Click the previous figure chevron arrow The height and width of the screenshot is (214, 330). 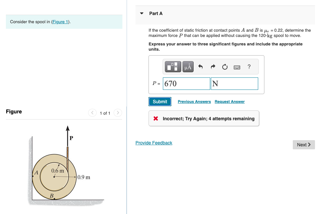coord(92,113)
